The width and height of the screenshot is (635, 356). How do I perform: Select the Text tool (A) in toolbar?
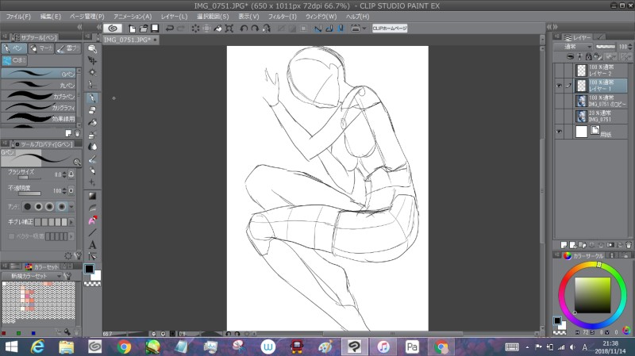coord(93,245)
